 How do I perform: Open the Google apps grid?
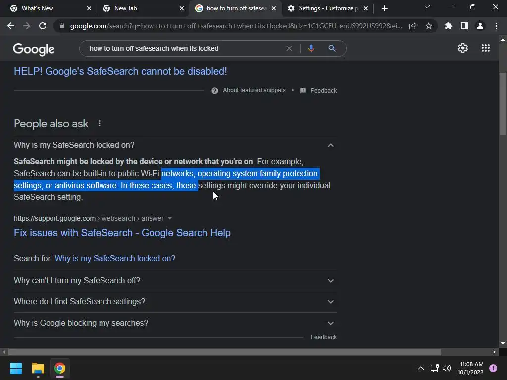[486, 48]
